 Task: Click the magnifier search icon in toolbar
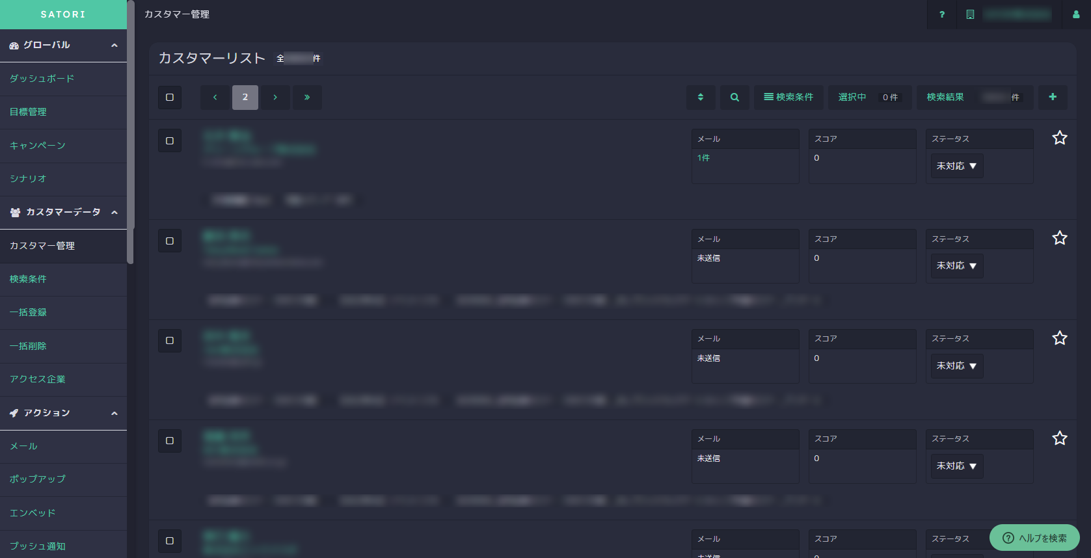pyautogui.click(x=734, y=98)
